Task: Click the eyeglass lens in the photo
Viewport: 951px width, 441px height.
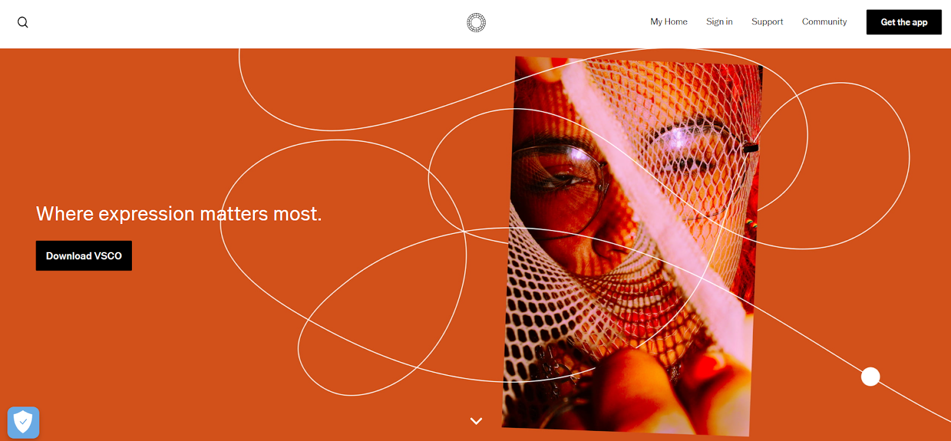Action: (x=559, y=172)
